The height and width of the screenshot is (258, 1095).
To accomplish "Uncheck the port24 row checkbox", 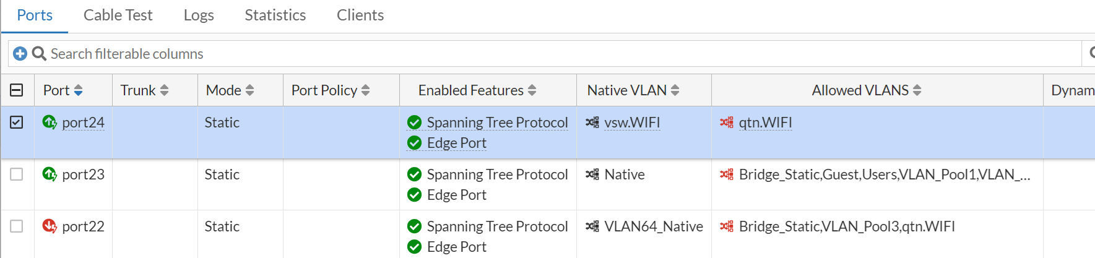I will [x=17, y=122].
